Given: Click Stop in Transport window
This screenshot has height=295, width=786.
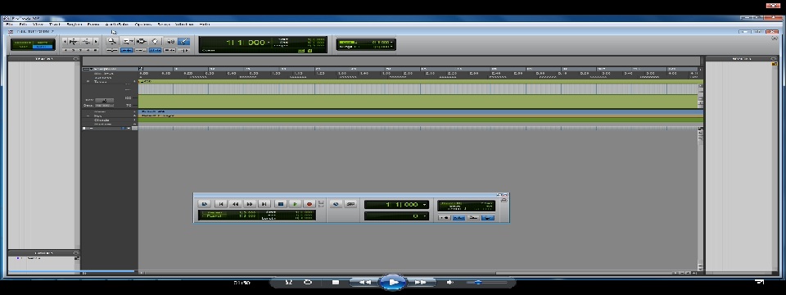Looking at the screenshot, I should [281, 204].
